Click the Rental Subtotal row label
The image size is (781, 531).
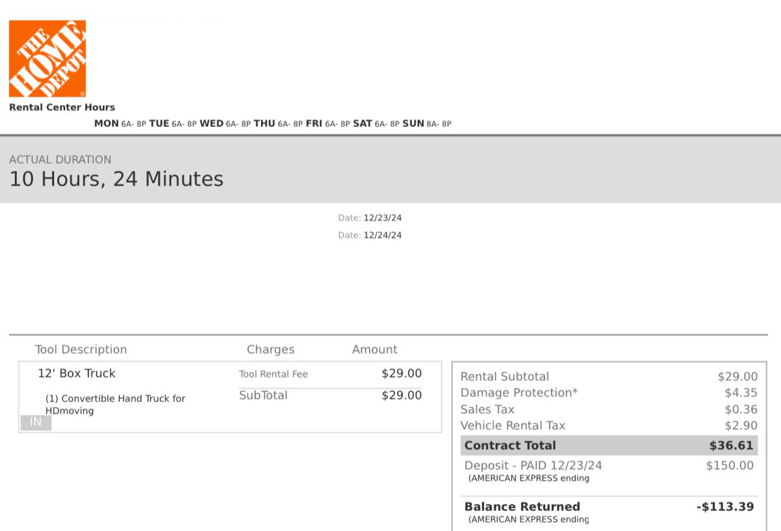point(505,377)
